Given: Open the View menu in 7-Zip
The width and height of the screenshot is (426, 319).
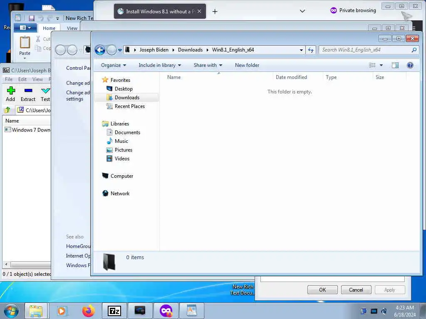Looking at the screenshot, I should click(37, 79).
